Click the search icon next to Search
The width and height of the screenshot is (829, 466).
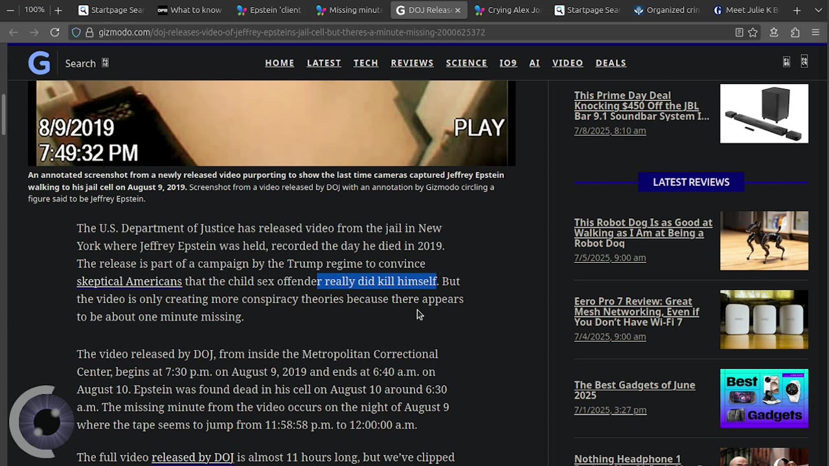click(x=105, y=63)
